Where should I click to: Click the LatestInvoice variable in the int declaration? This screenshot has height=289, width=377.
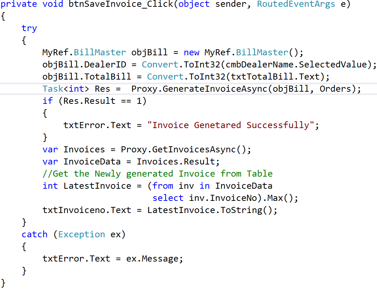(x=97, y=186)
